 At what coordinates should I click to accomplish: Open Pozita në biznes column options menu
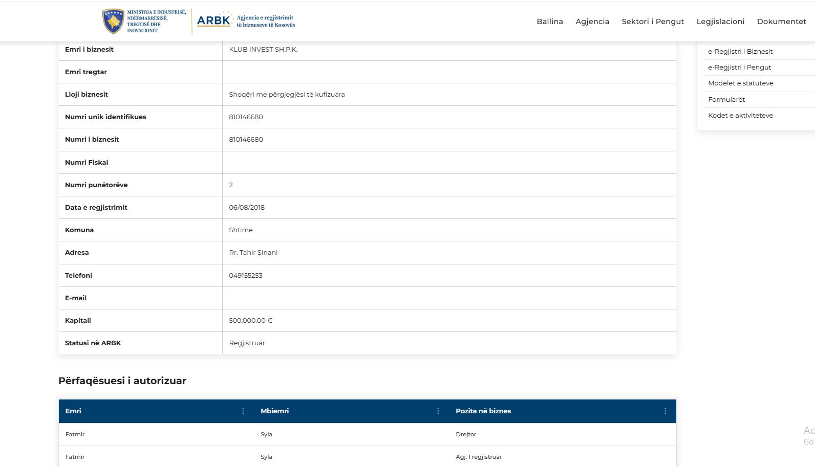665,411
